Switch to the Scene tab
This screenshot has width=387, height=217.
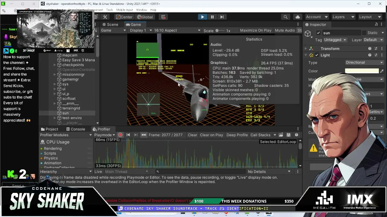[x=110, y=24]
